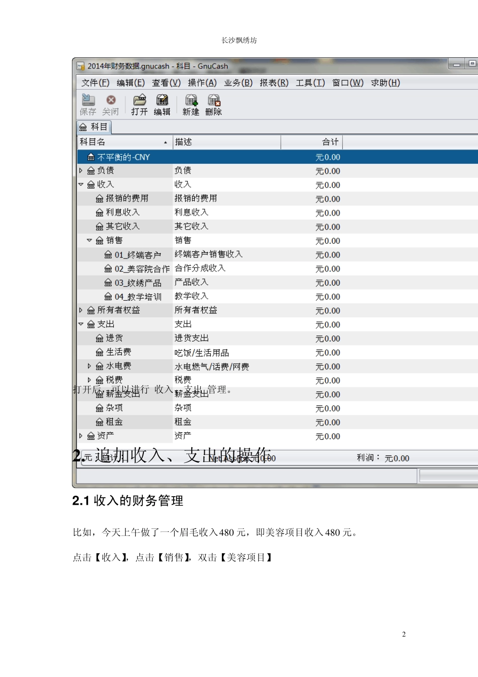This screenshot has height=677, width=478.
Task: Expand the 所有者权益 account tree
Action: pos(81,310)
